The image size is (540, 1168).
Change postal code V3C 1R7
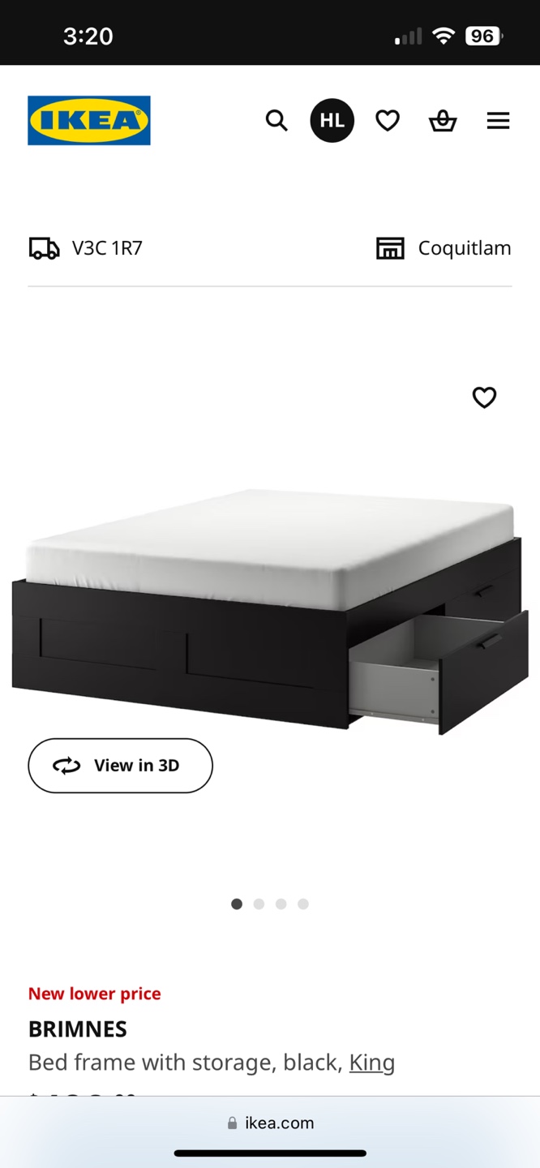[x=107, y=248]
